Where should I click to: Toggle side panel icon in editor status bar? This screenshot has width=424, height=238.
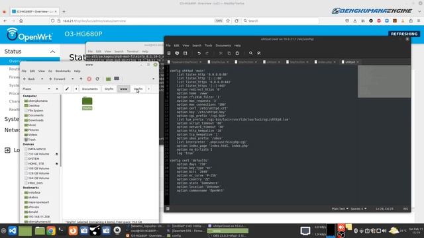tap(168, 209)
